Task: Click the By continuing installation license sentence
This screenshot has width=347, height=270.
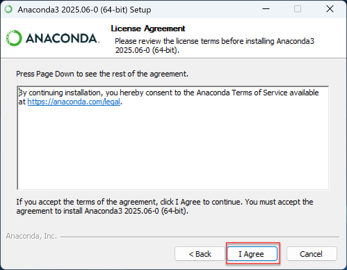Action: click(168, 97)
